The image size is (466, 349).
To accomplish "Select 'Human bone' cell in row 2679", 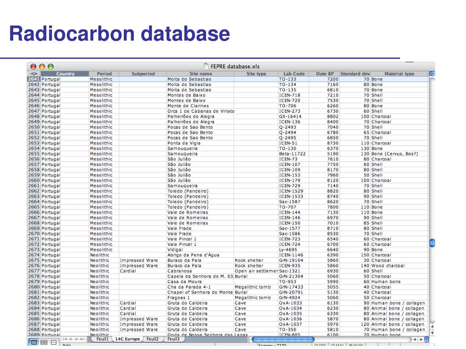I will coord(399,282).
